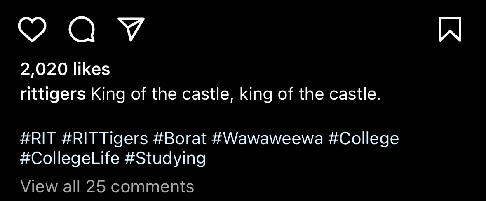Click the #Studying hashtag

click(x=165, y=158)
